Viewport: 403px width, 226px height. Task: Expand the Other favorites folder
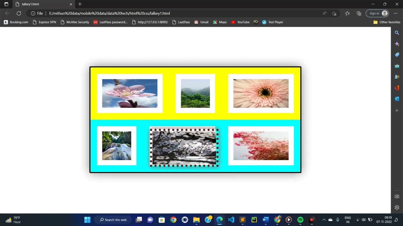click(387, 22)
